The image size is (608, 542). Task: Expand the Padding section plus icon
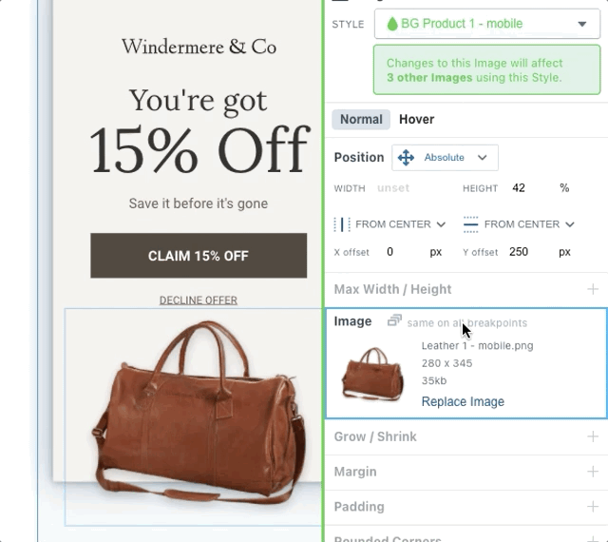tap(593, 507)
